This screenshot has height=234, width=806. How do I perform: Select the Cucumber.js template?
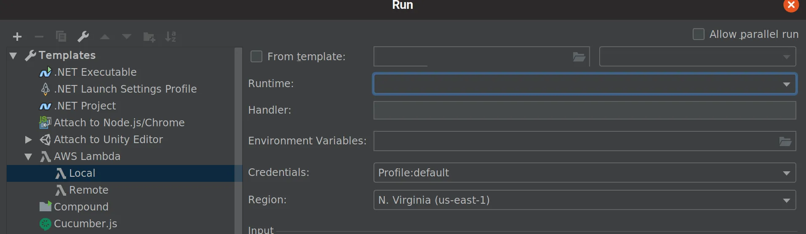pos(85,224)
